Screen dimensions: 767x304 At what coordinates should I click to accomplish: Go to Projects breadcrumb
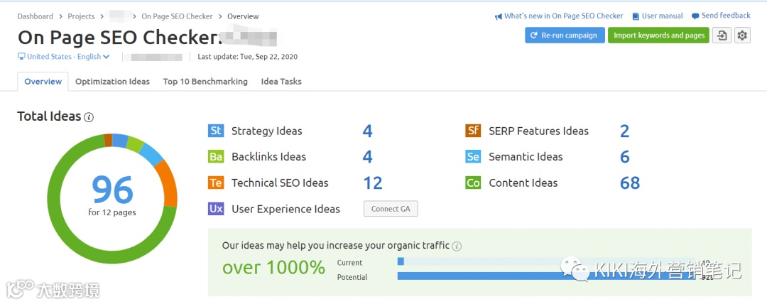coord(81,16)
